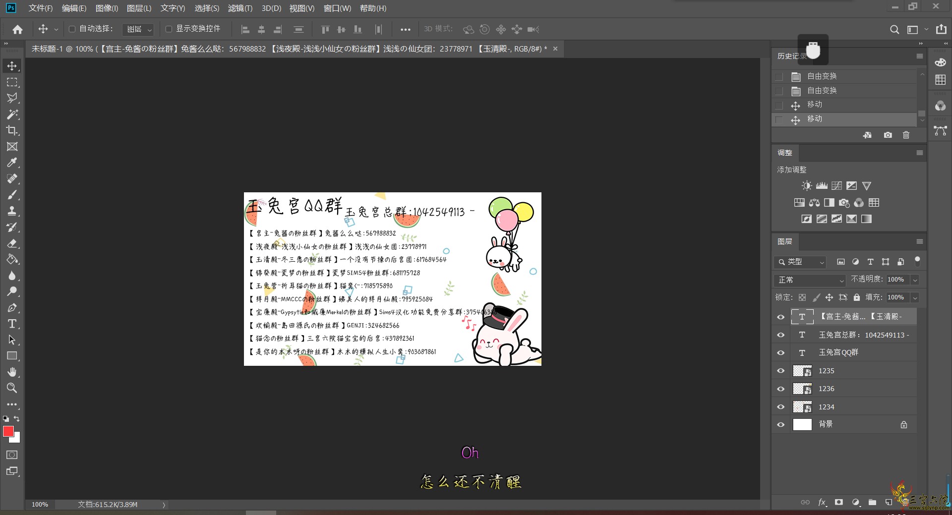Select the Dodge tool
Image resolution: width=952 pixels, height=515 pixels.
point(12,291)
